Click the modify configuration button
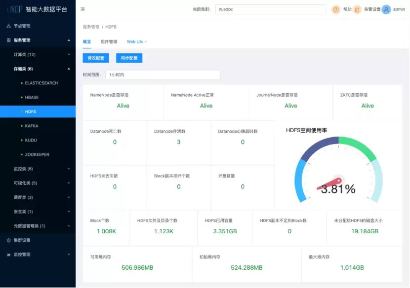The image size is (410, 288). (x=96, y=58)
